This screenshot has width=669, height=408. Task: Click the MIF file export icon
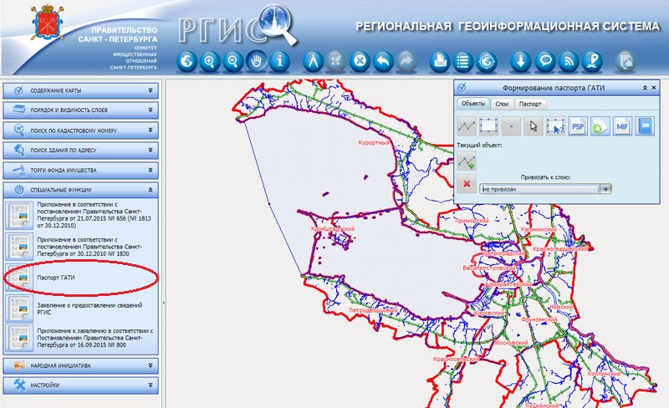(x=622, y=126)
